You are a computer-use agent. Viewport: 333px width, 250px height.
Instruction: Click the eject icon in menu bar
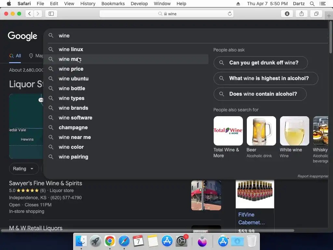click(238, 4)
